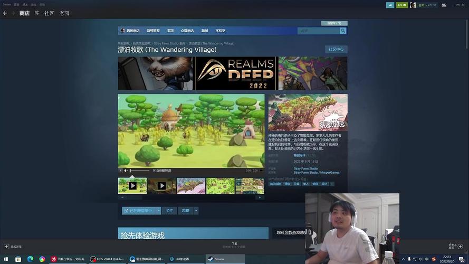Expand the 忽略 button dropdown arrow

coord(196,211)
